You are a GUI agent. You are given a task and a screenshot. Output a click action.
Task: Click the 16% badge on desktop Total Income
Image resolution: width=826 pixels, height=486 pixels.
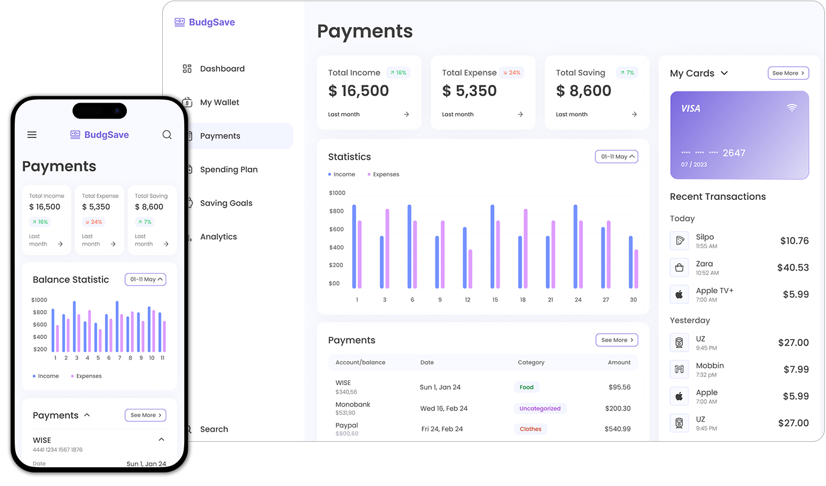pos(398,73)
